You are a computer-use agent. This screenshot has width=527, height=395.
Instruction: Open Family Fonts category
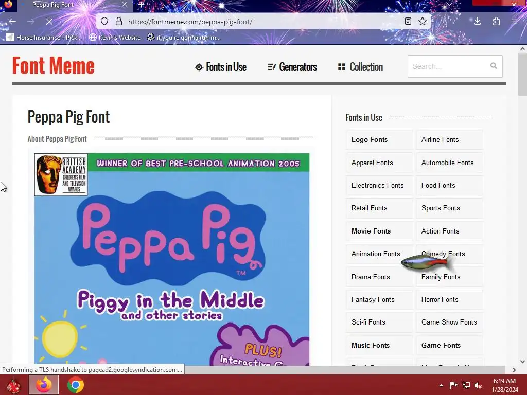click(449, 277)
